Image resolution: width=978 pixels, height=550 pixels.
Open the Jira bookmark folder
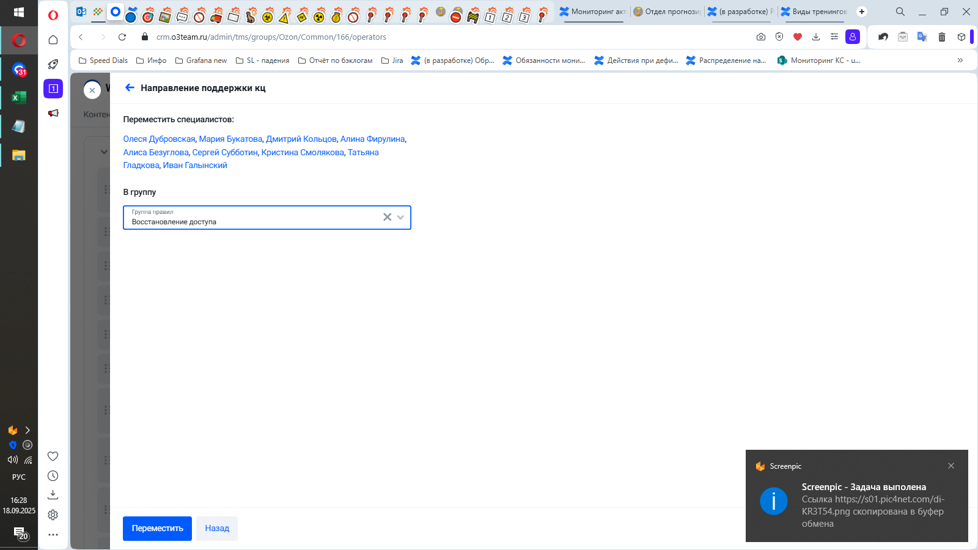392,61
